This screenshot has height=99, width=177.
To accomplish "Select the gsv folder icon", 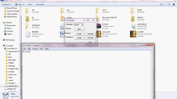I will (x=63, y=11).
